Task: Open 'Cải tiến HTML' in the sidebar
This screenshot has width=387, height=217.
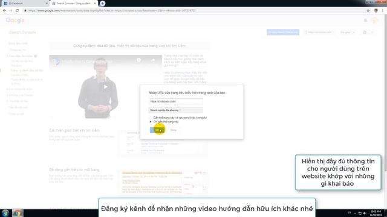Action: (19, 75)
